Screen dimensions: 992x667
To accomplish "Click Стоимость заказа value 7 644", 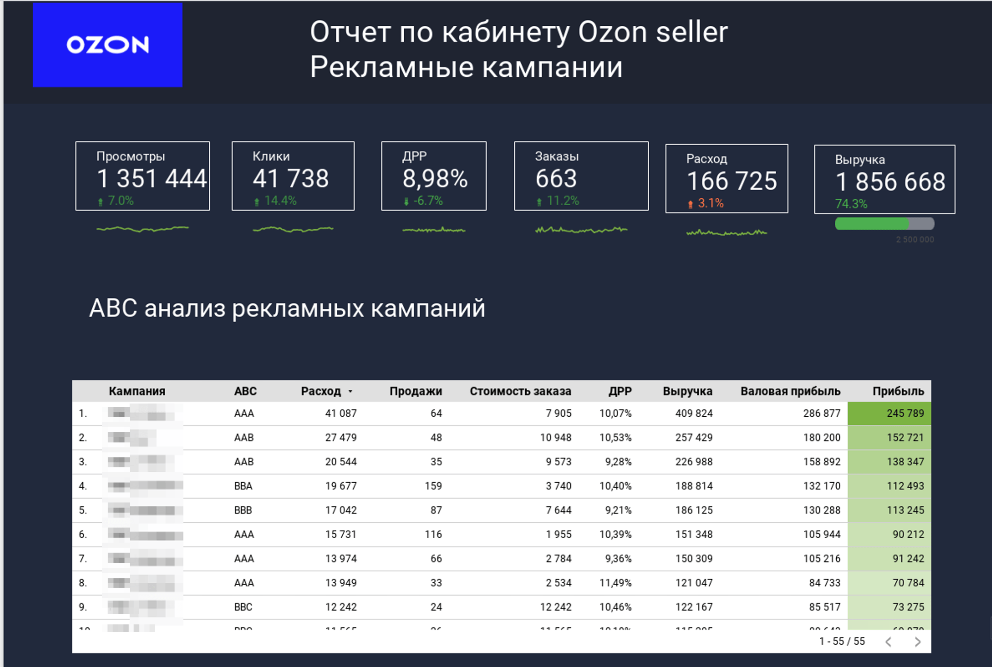I will [x=558, y=510].
